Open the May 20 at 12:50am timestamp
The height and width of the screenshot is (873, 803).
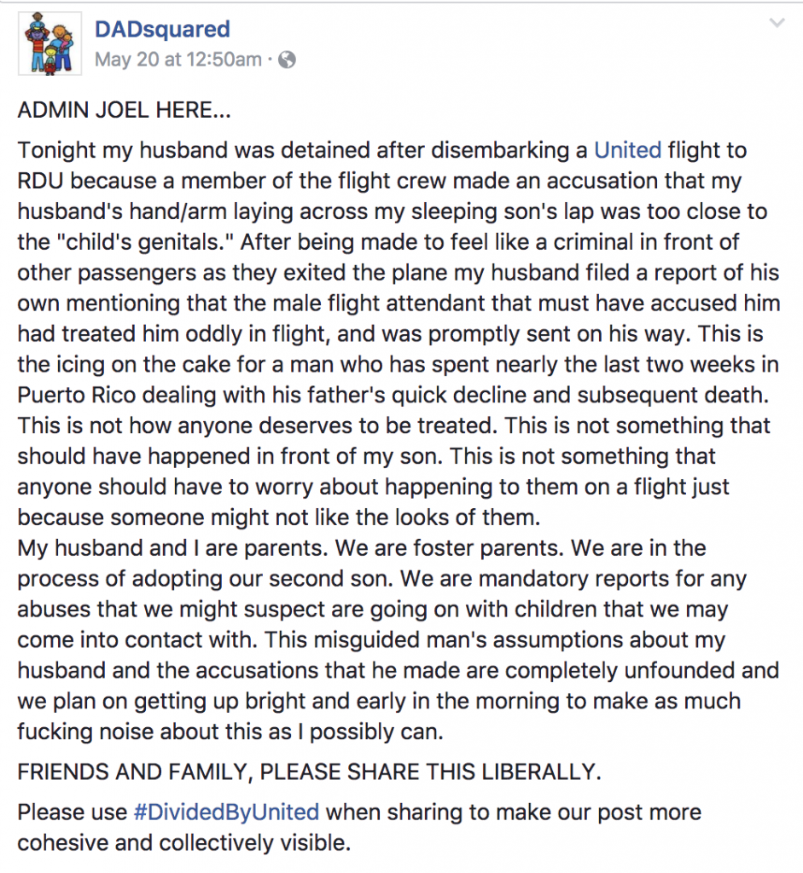point(177,59)
